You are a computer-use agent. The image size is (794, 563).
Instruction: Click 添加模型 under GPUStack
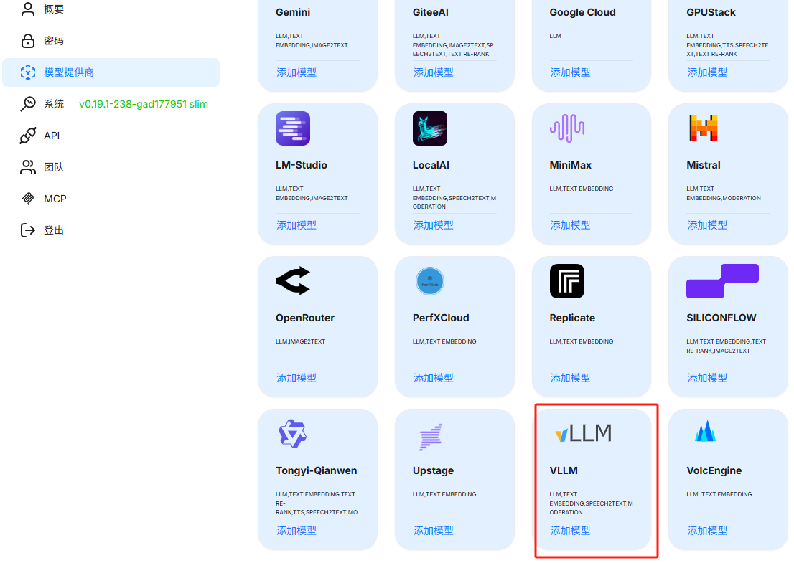pyautogui.click(x=707, y=72)
